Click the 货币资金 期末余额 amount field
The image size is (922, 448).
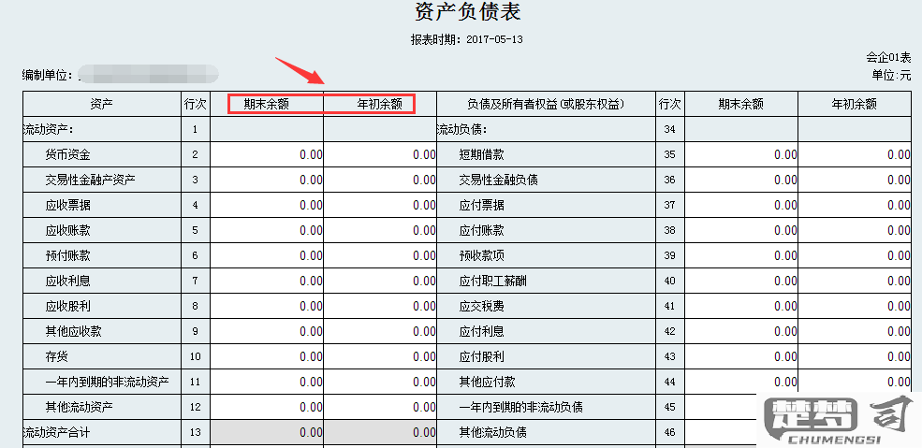267,154
